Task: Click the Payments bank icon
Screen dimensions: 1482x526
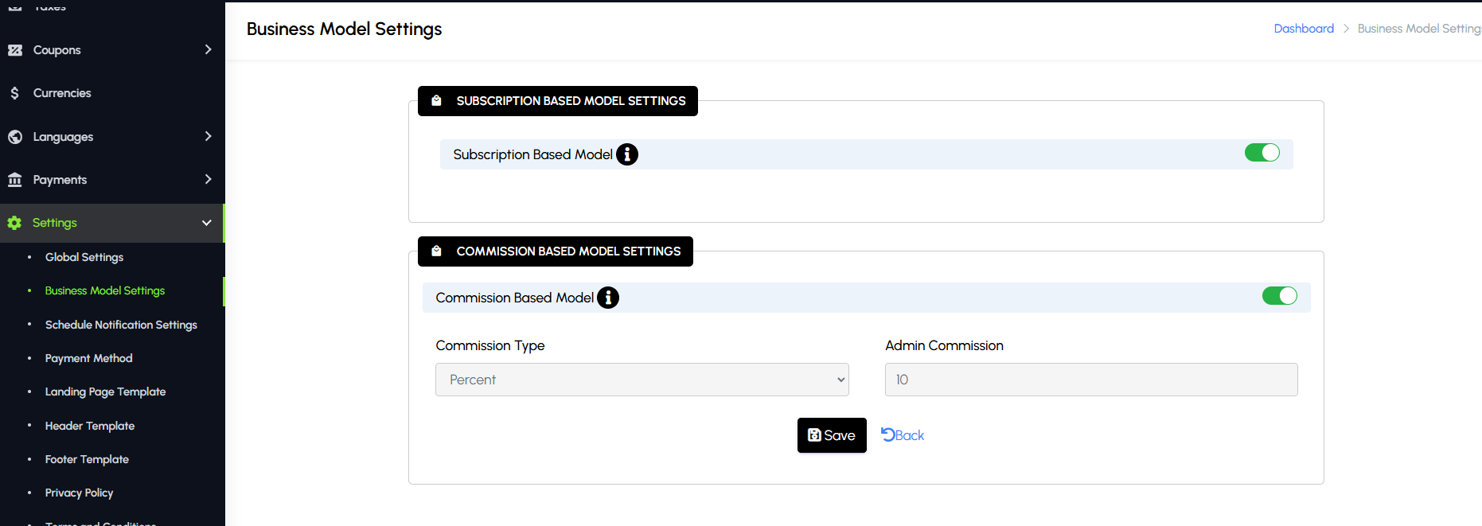Action: 15,180
